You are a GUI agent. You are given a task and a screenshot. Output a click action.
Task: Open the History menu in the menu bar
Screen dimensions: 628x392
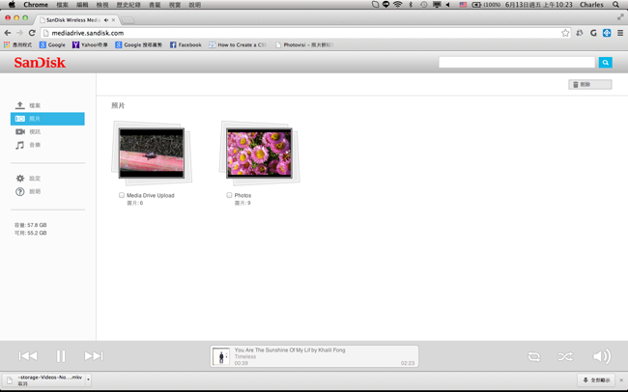[x=128, y=5]
